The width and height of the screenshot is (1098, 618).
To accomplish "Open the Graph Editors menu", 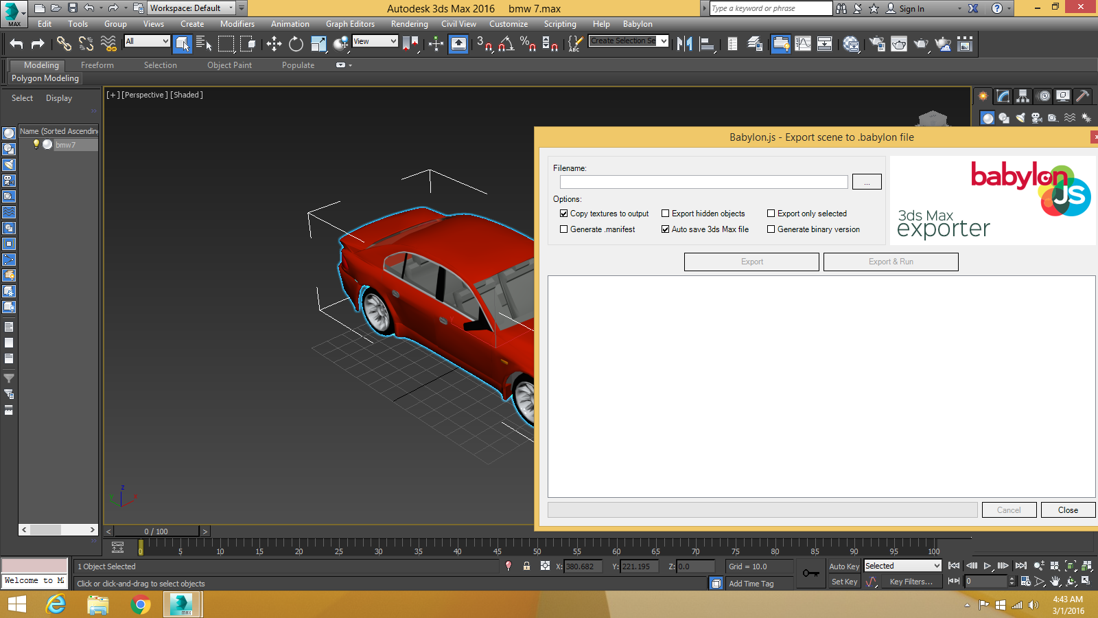I will (350, 24).
